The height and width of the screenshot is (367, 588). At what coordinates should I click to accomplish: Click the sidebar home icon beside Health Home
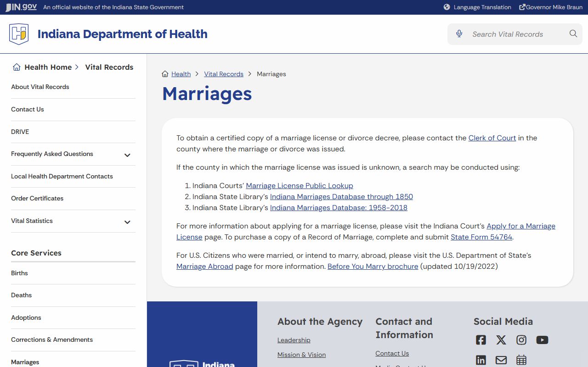17,67
